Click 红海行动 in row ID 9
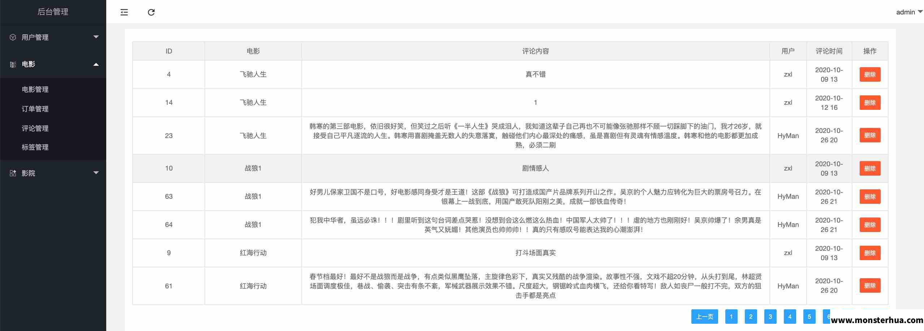Screen dimensions: 924x331 click(x=253, y=253)
